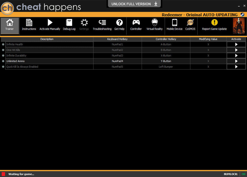
Task: Toggle the Infinite Health status dot
Action: [x=3, y=44]
